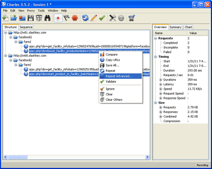Collapse farm/ folder under w68.slashkey.com
Viewport: 212px width, 169px height.
tap(16, 65)
